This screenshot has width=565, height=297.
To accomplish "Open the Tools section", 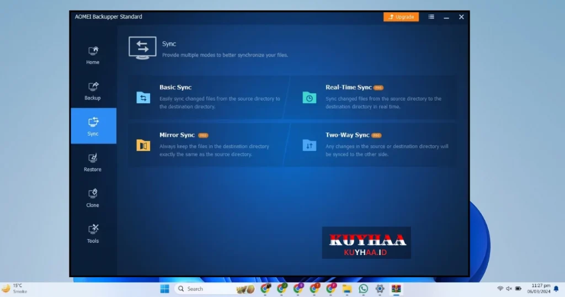I will [93, 234].
